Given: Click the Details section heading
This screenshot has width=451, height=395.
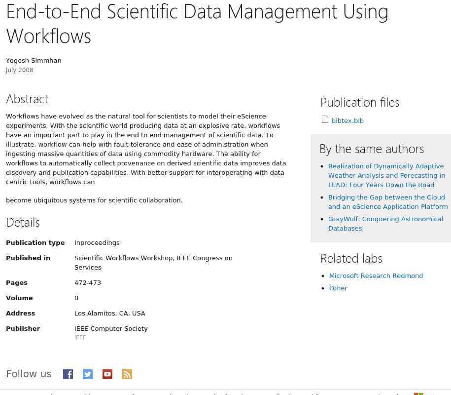Looking at the screenshot, I should 23,222.
